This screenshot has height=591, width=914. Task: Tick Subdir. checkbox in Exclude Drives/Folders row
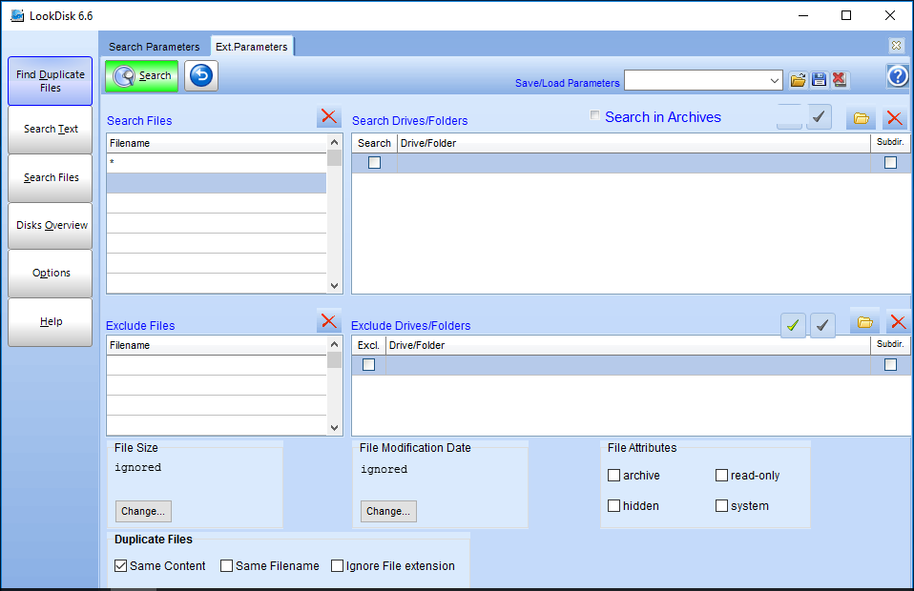(890, 364)
